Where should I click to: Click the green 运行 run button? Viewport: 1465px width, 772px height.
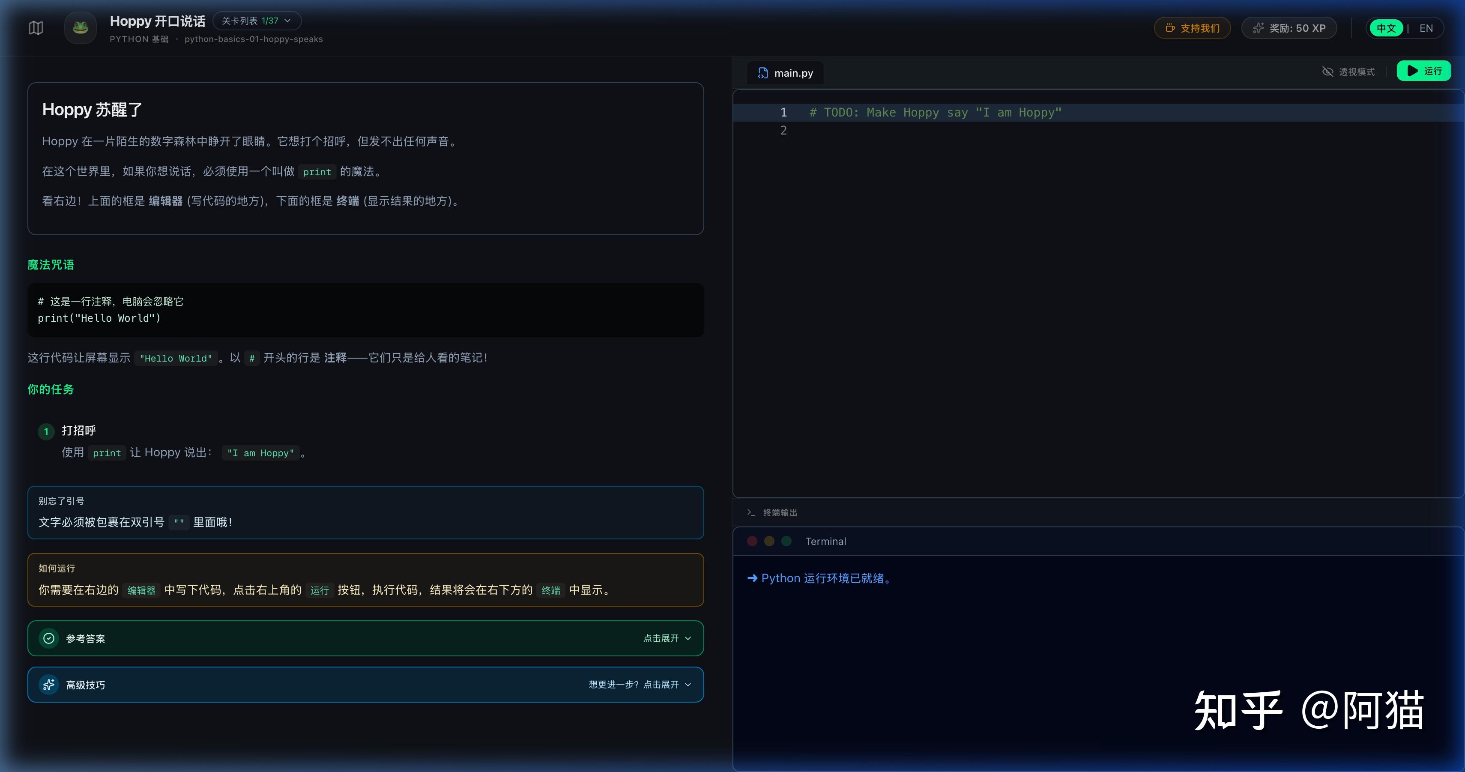tap(1424, 71)
